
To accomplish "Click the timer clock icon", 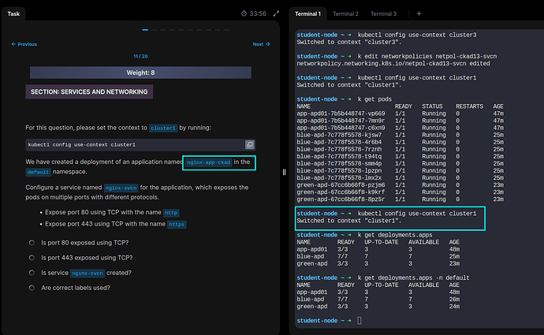I will 244,13.
